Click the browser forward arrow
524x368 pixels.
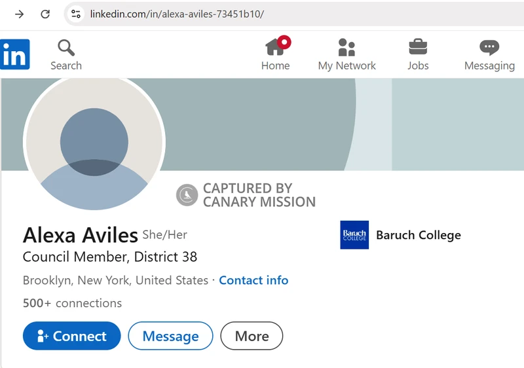(x=19, y=14)
